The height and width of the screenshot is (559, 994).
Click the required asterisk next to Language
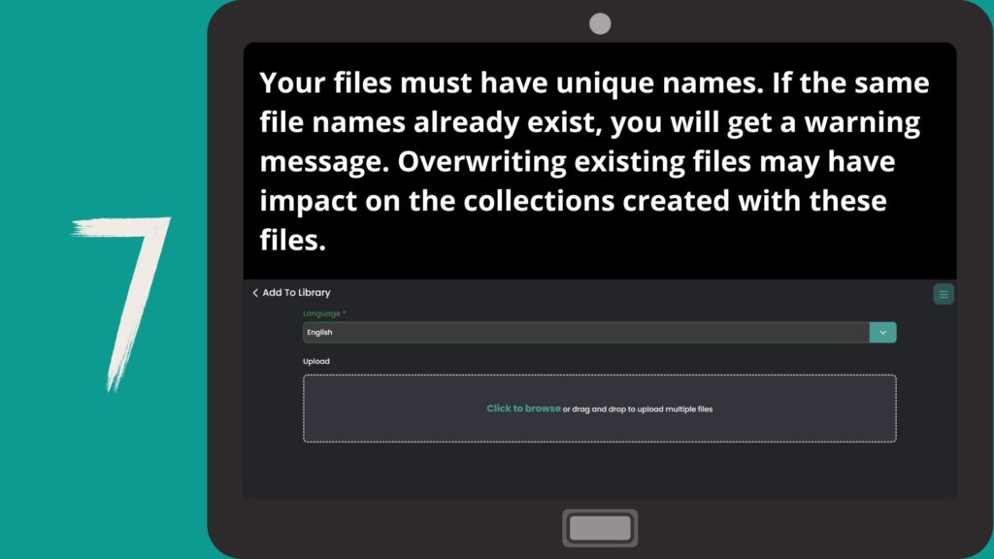click(x=344, y=314)
